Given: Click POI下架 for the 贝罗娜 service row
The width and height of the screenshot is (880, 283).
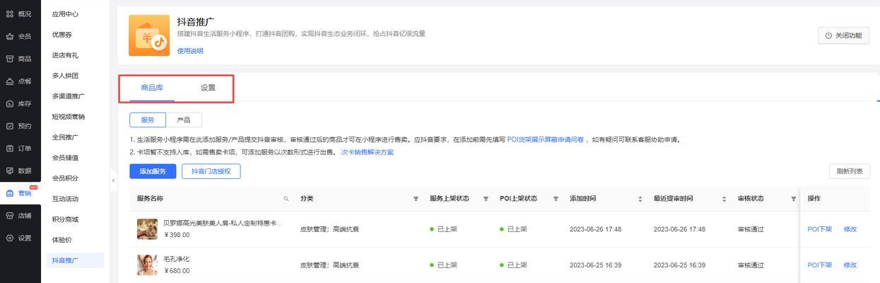Looking at the screenshot, I should point(819,229).
